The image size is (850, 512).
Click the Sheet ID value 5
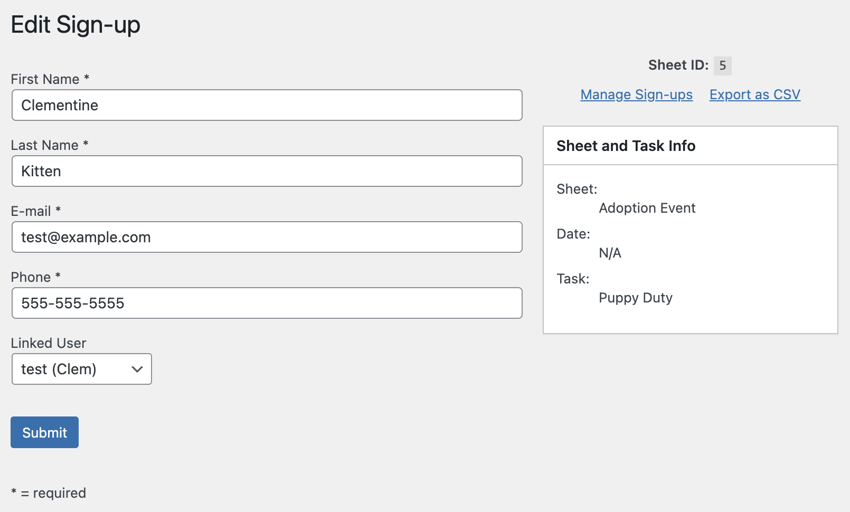pyautogui.click(x=723, y=65)
